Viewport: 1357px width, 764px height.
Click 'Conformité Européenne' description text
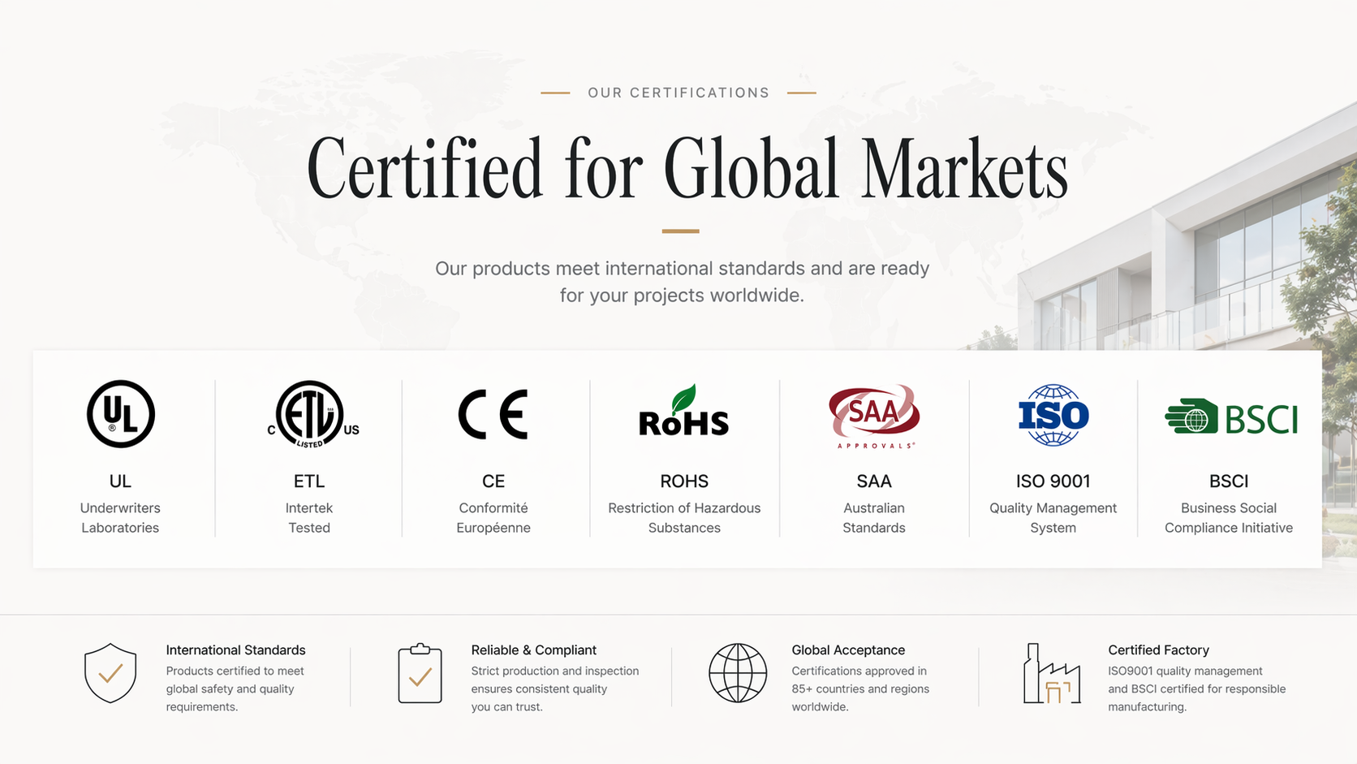point(493,518)
